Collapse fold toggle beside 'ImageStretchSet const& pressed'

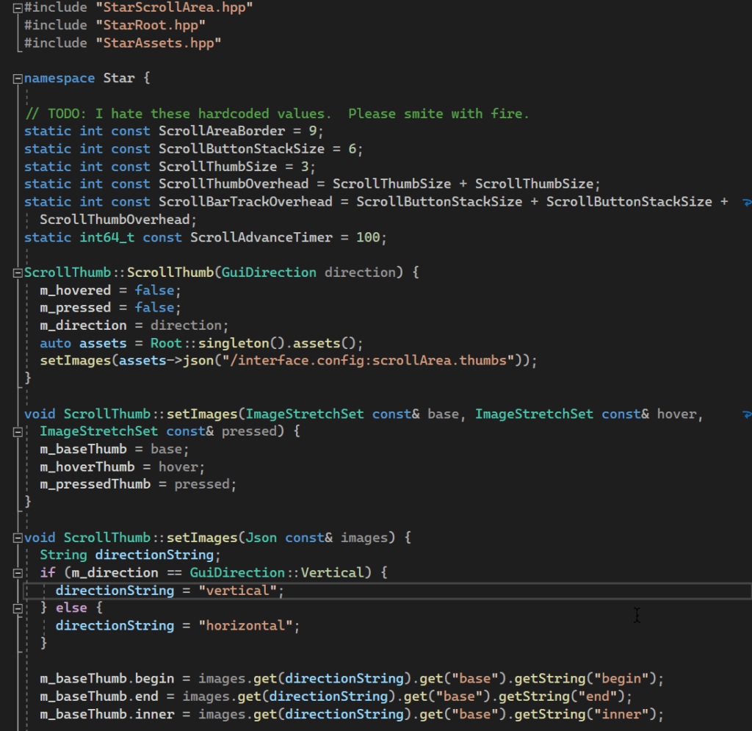(x=18, y=432)
